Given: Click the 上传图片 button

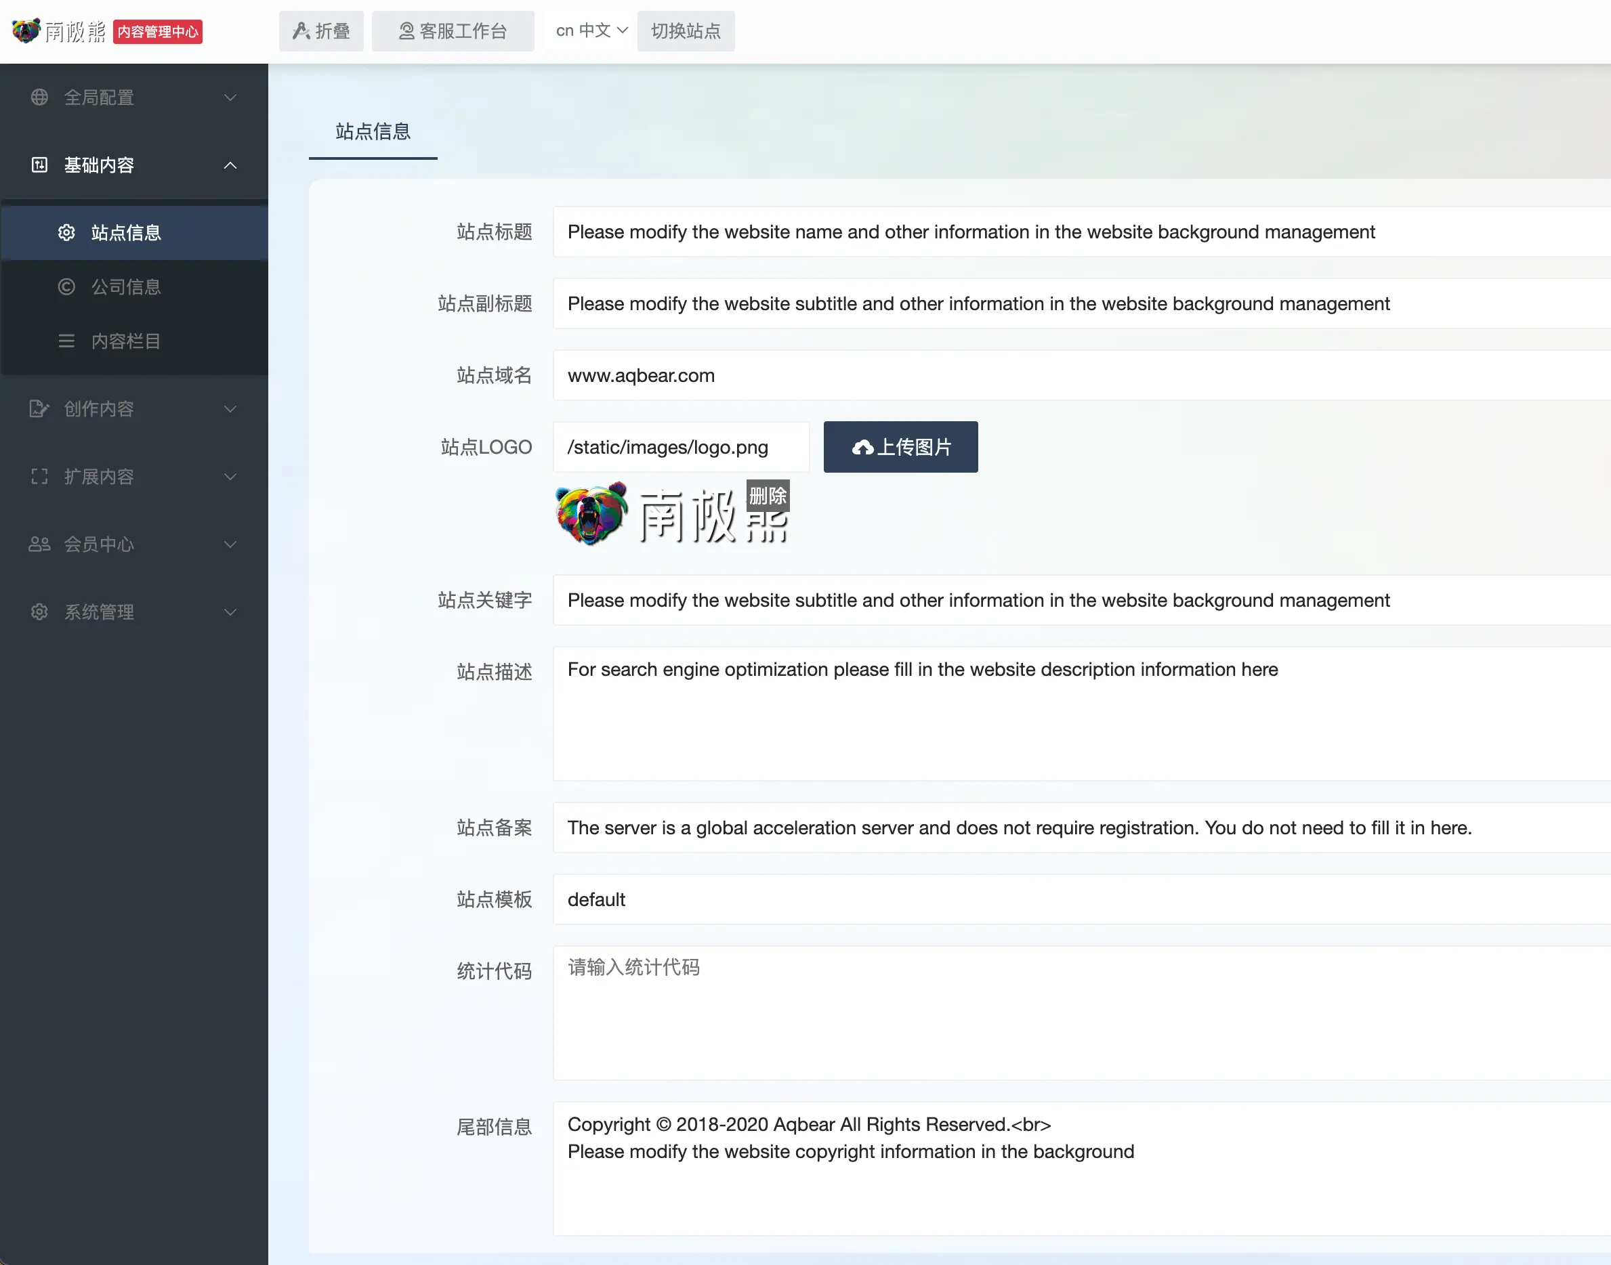Looking at the screenshot, I should coord(900,448).
